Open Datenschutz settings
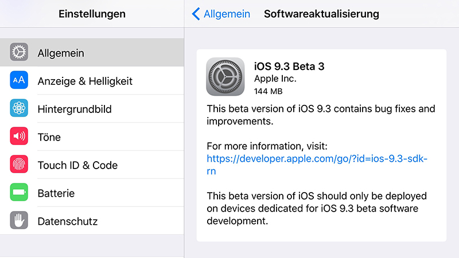 (x=92, y=221)
